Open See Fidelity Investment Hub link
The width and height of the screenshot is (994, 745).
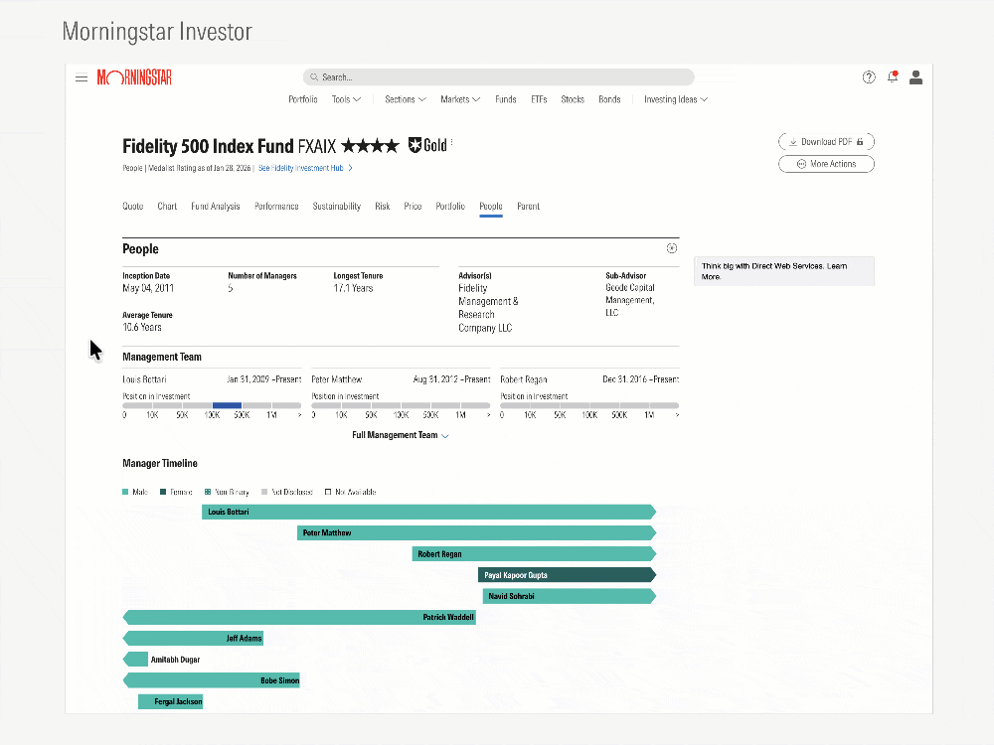305,169
